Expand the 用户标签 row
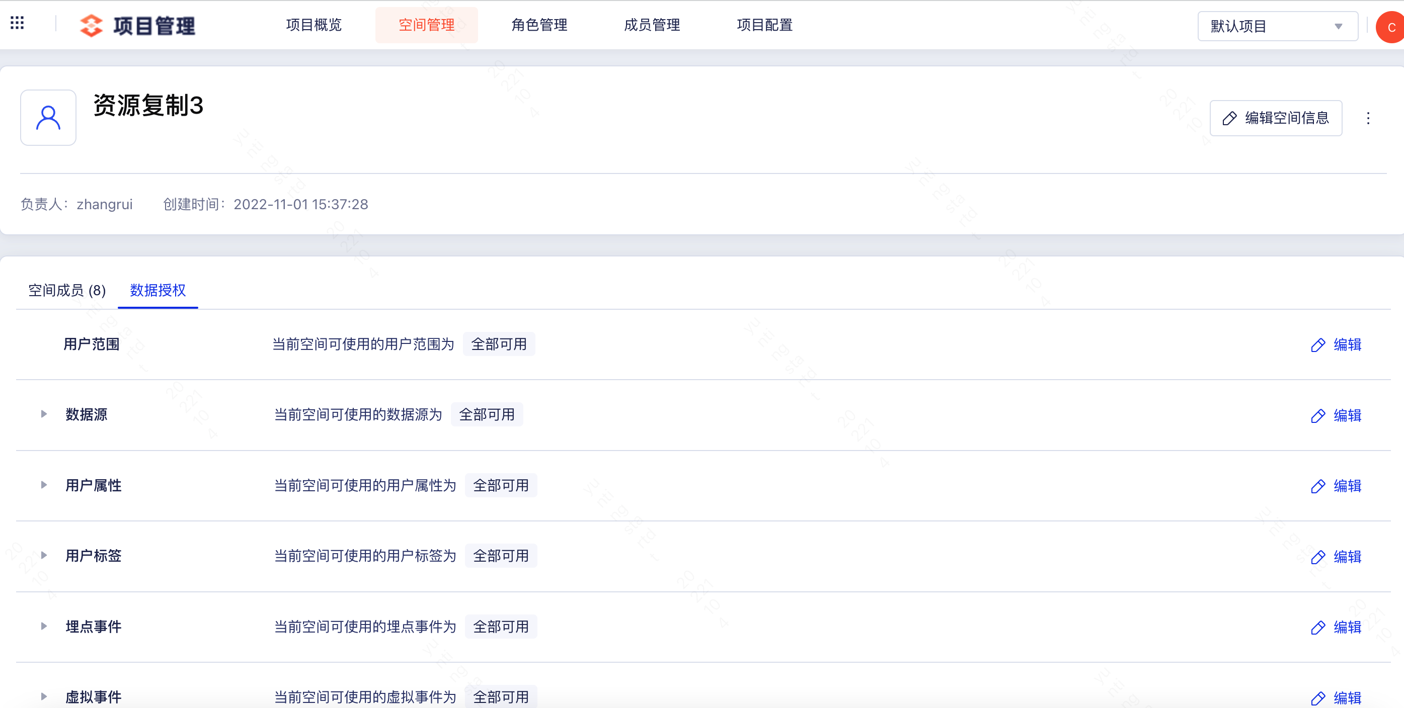The image size is (1404, 708). [x=44, y=555]
